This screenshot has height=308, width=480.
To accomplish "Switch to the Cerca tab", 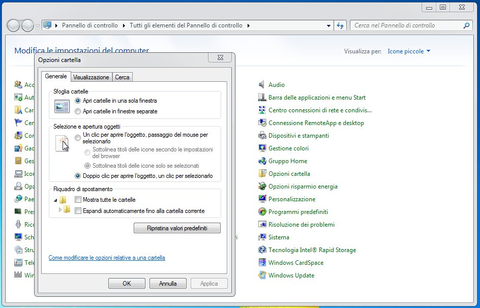I will point(122,77).
